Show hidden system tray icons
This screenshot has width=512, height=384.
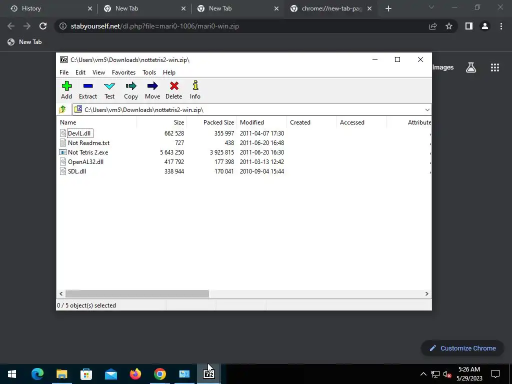423,374
